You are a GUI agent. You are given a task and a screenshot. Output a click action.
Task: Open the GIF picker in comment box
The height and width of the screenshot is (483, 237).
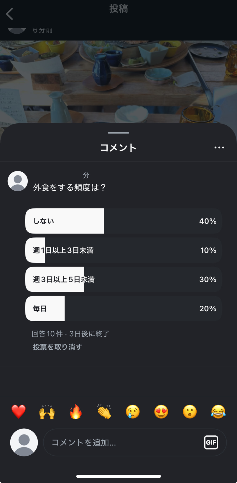click(211, 443)
